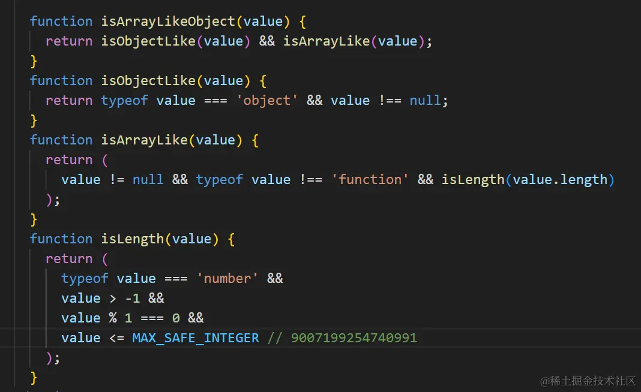Select the 'function' string literal

point(370,180)
